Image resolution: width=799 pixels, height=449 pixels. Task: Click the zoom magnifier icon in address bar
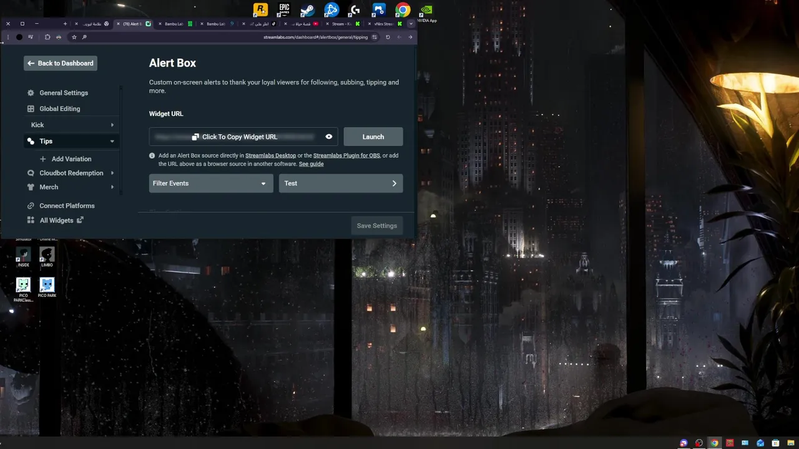point(84,37)
